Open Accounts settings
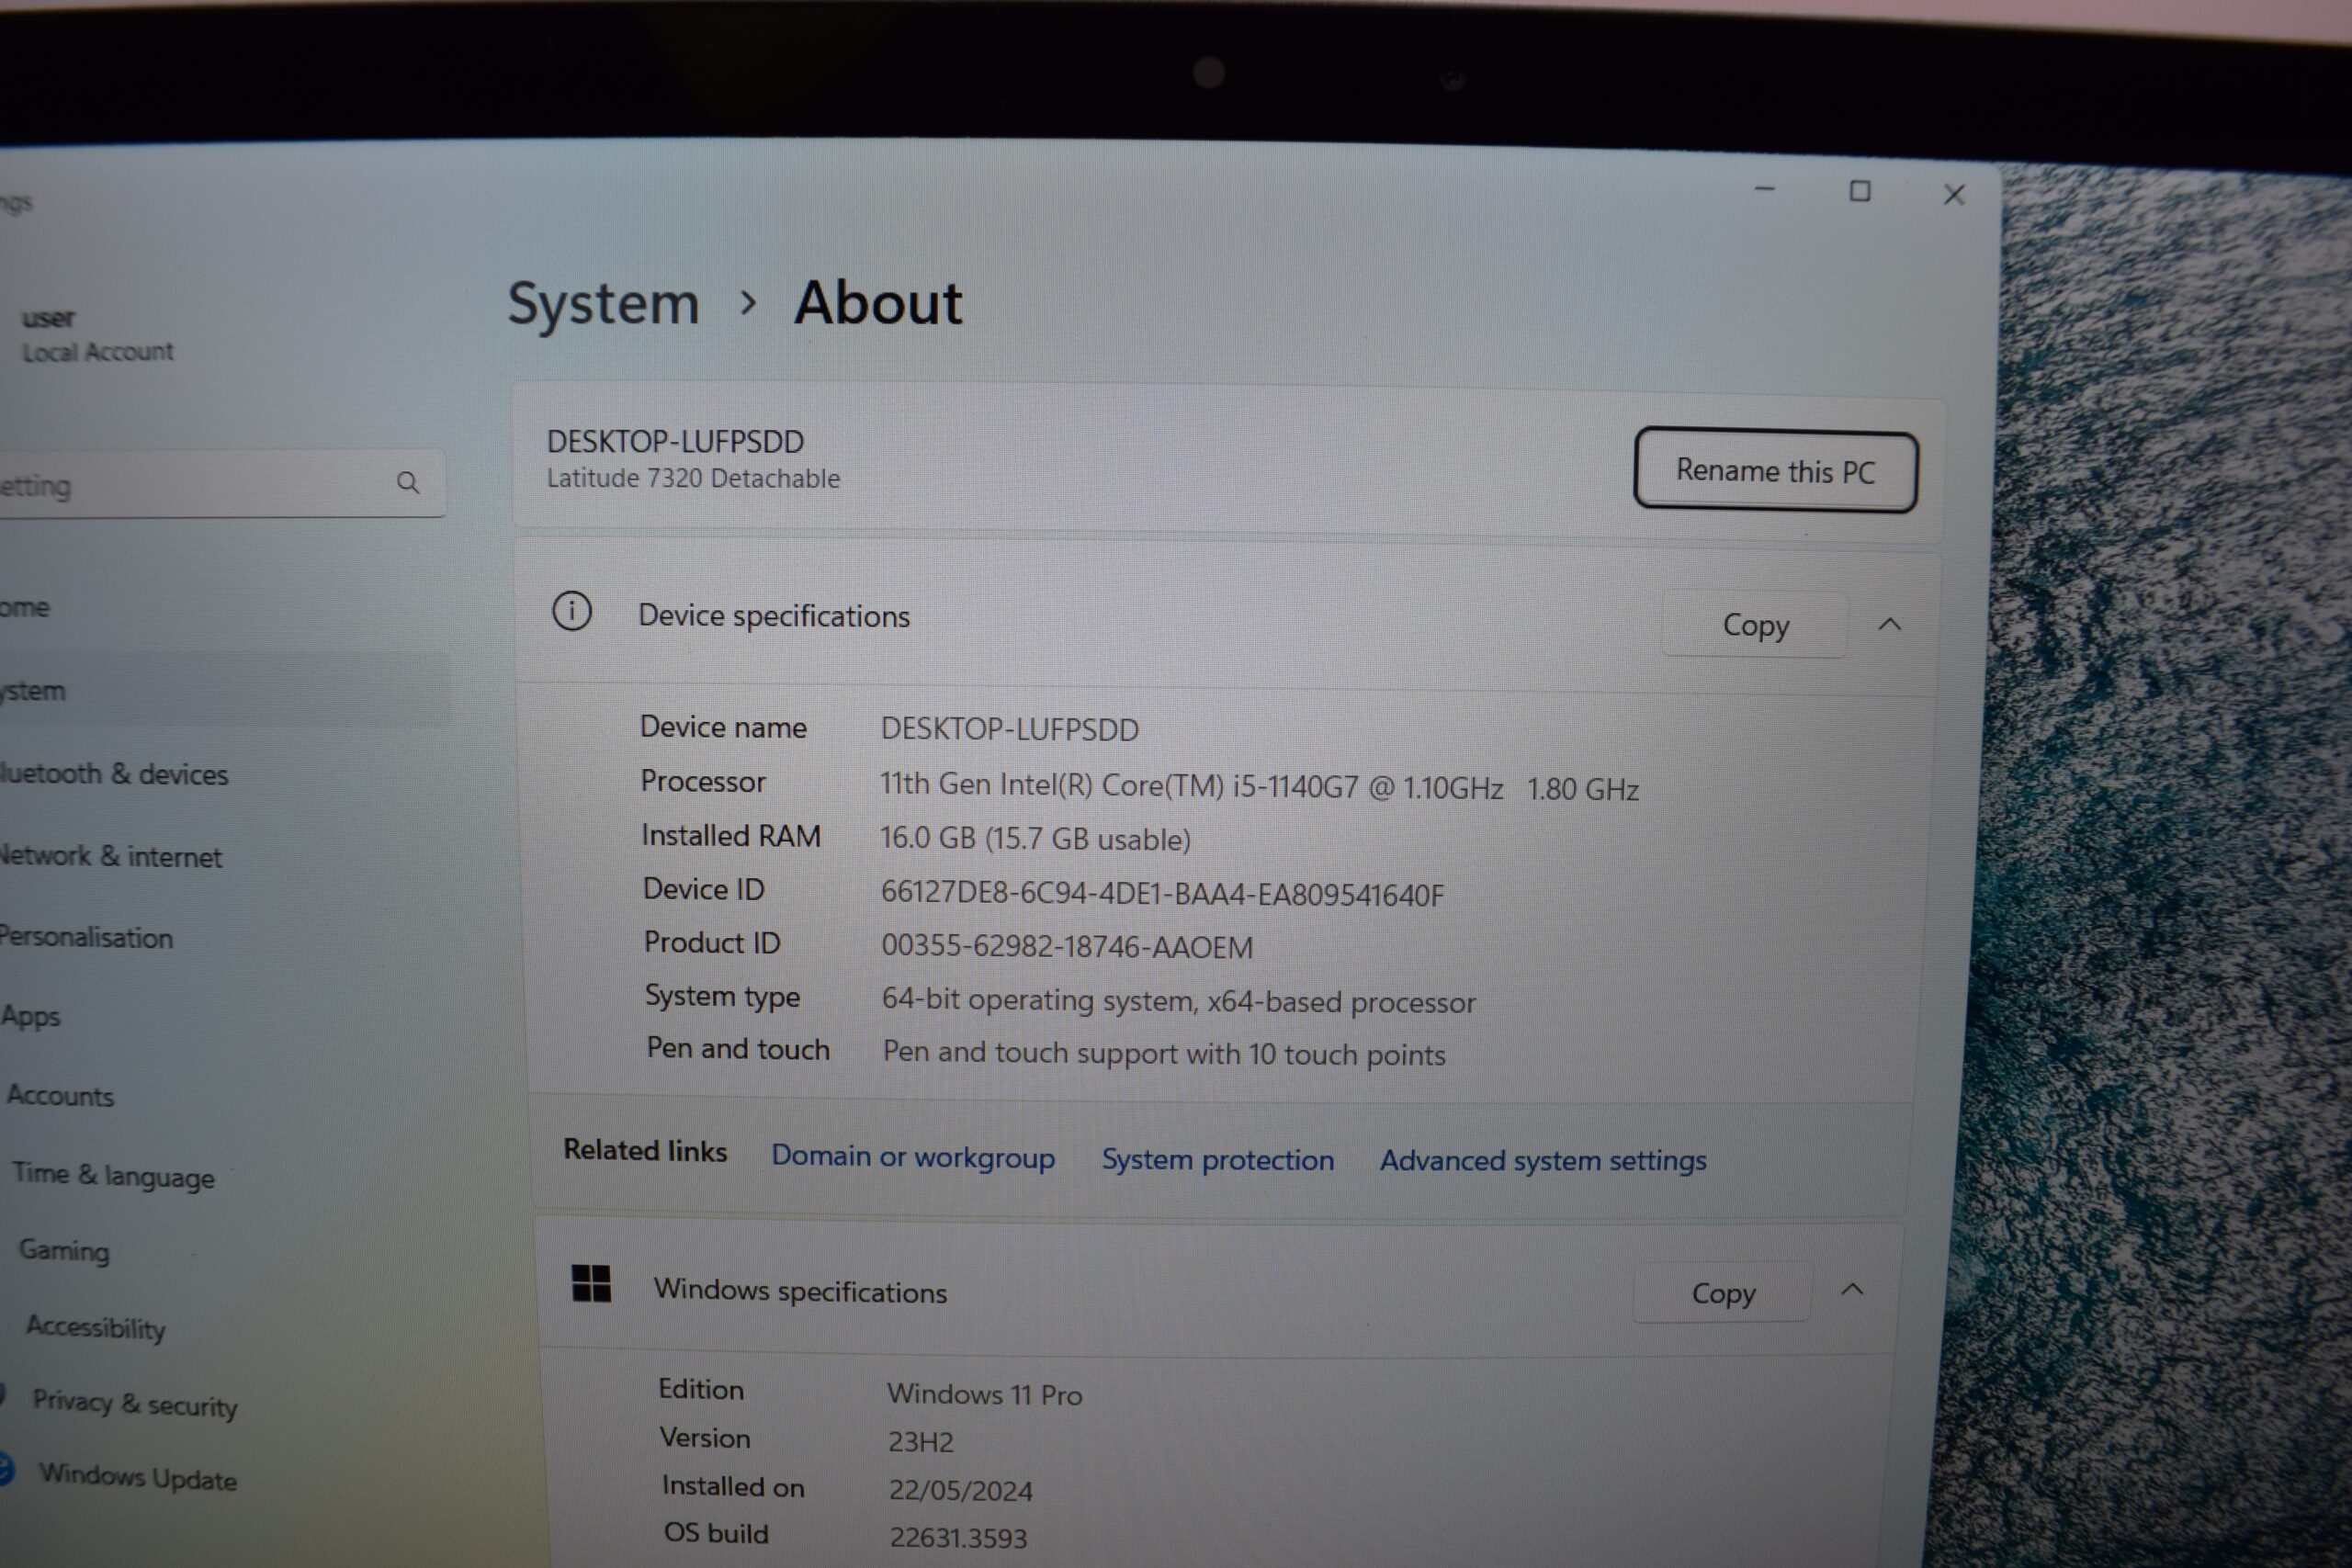 click(x=61, y=1096)
